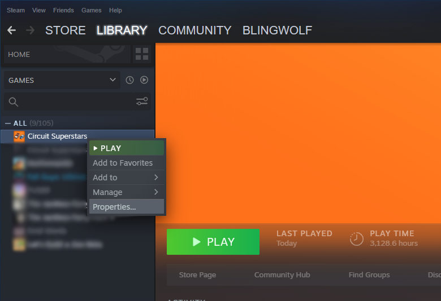Open the advanced filter options icon
The height and width of the screenshot is (301, 441).
tap(142, 101)
